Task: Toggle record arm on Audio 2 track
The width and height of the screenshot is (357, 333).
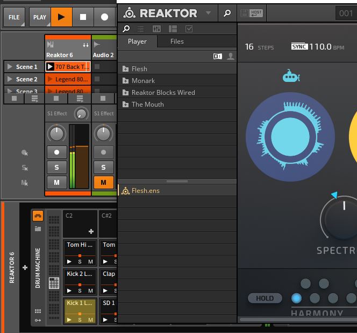Action: (x=104, y=152)
